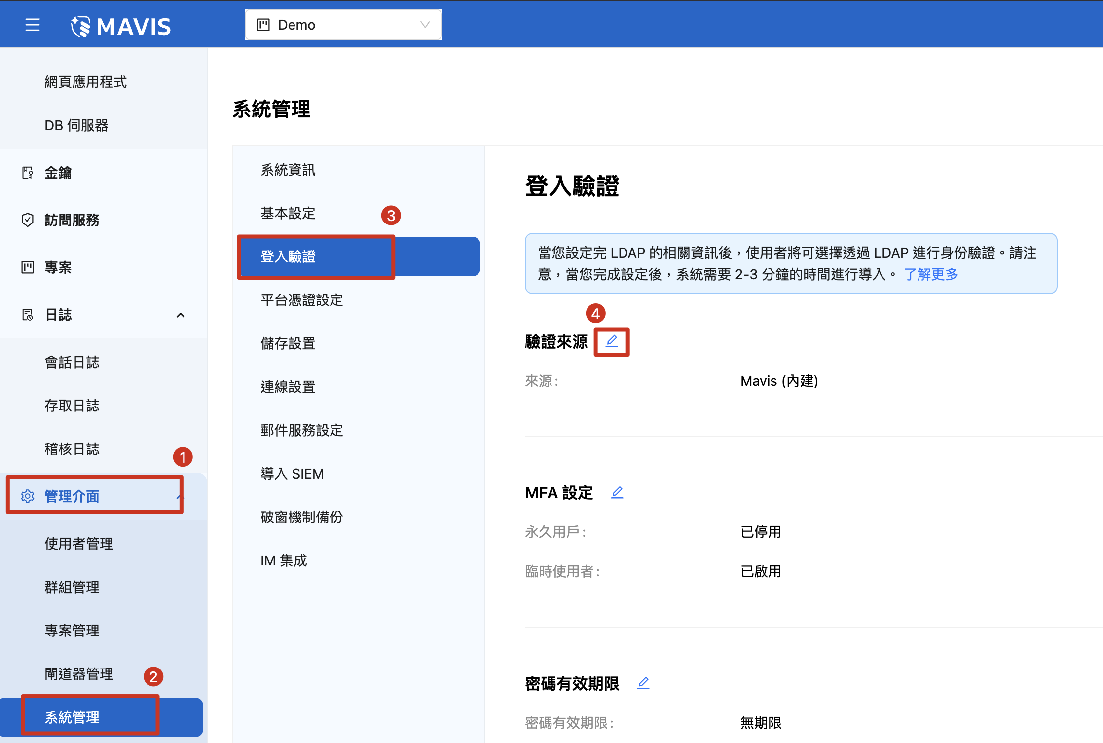Open DB 伺服器 in the sidebar
The image size is (1103, 743).
click(x=76, y=125)
